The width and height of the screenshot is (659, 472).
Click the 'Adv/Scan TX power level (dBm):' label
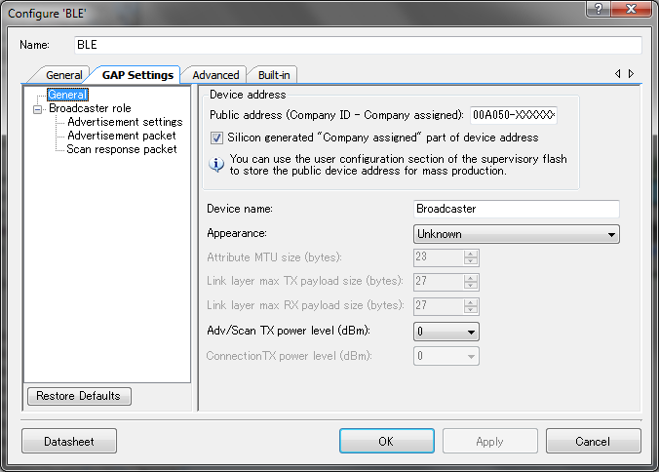coord(289,331)
